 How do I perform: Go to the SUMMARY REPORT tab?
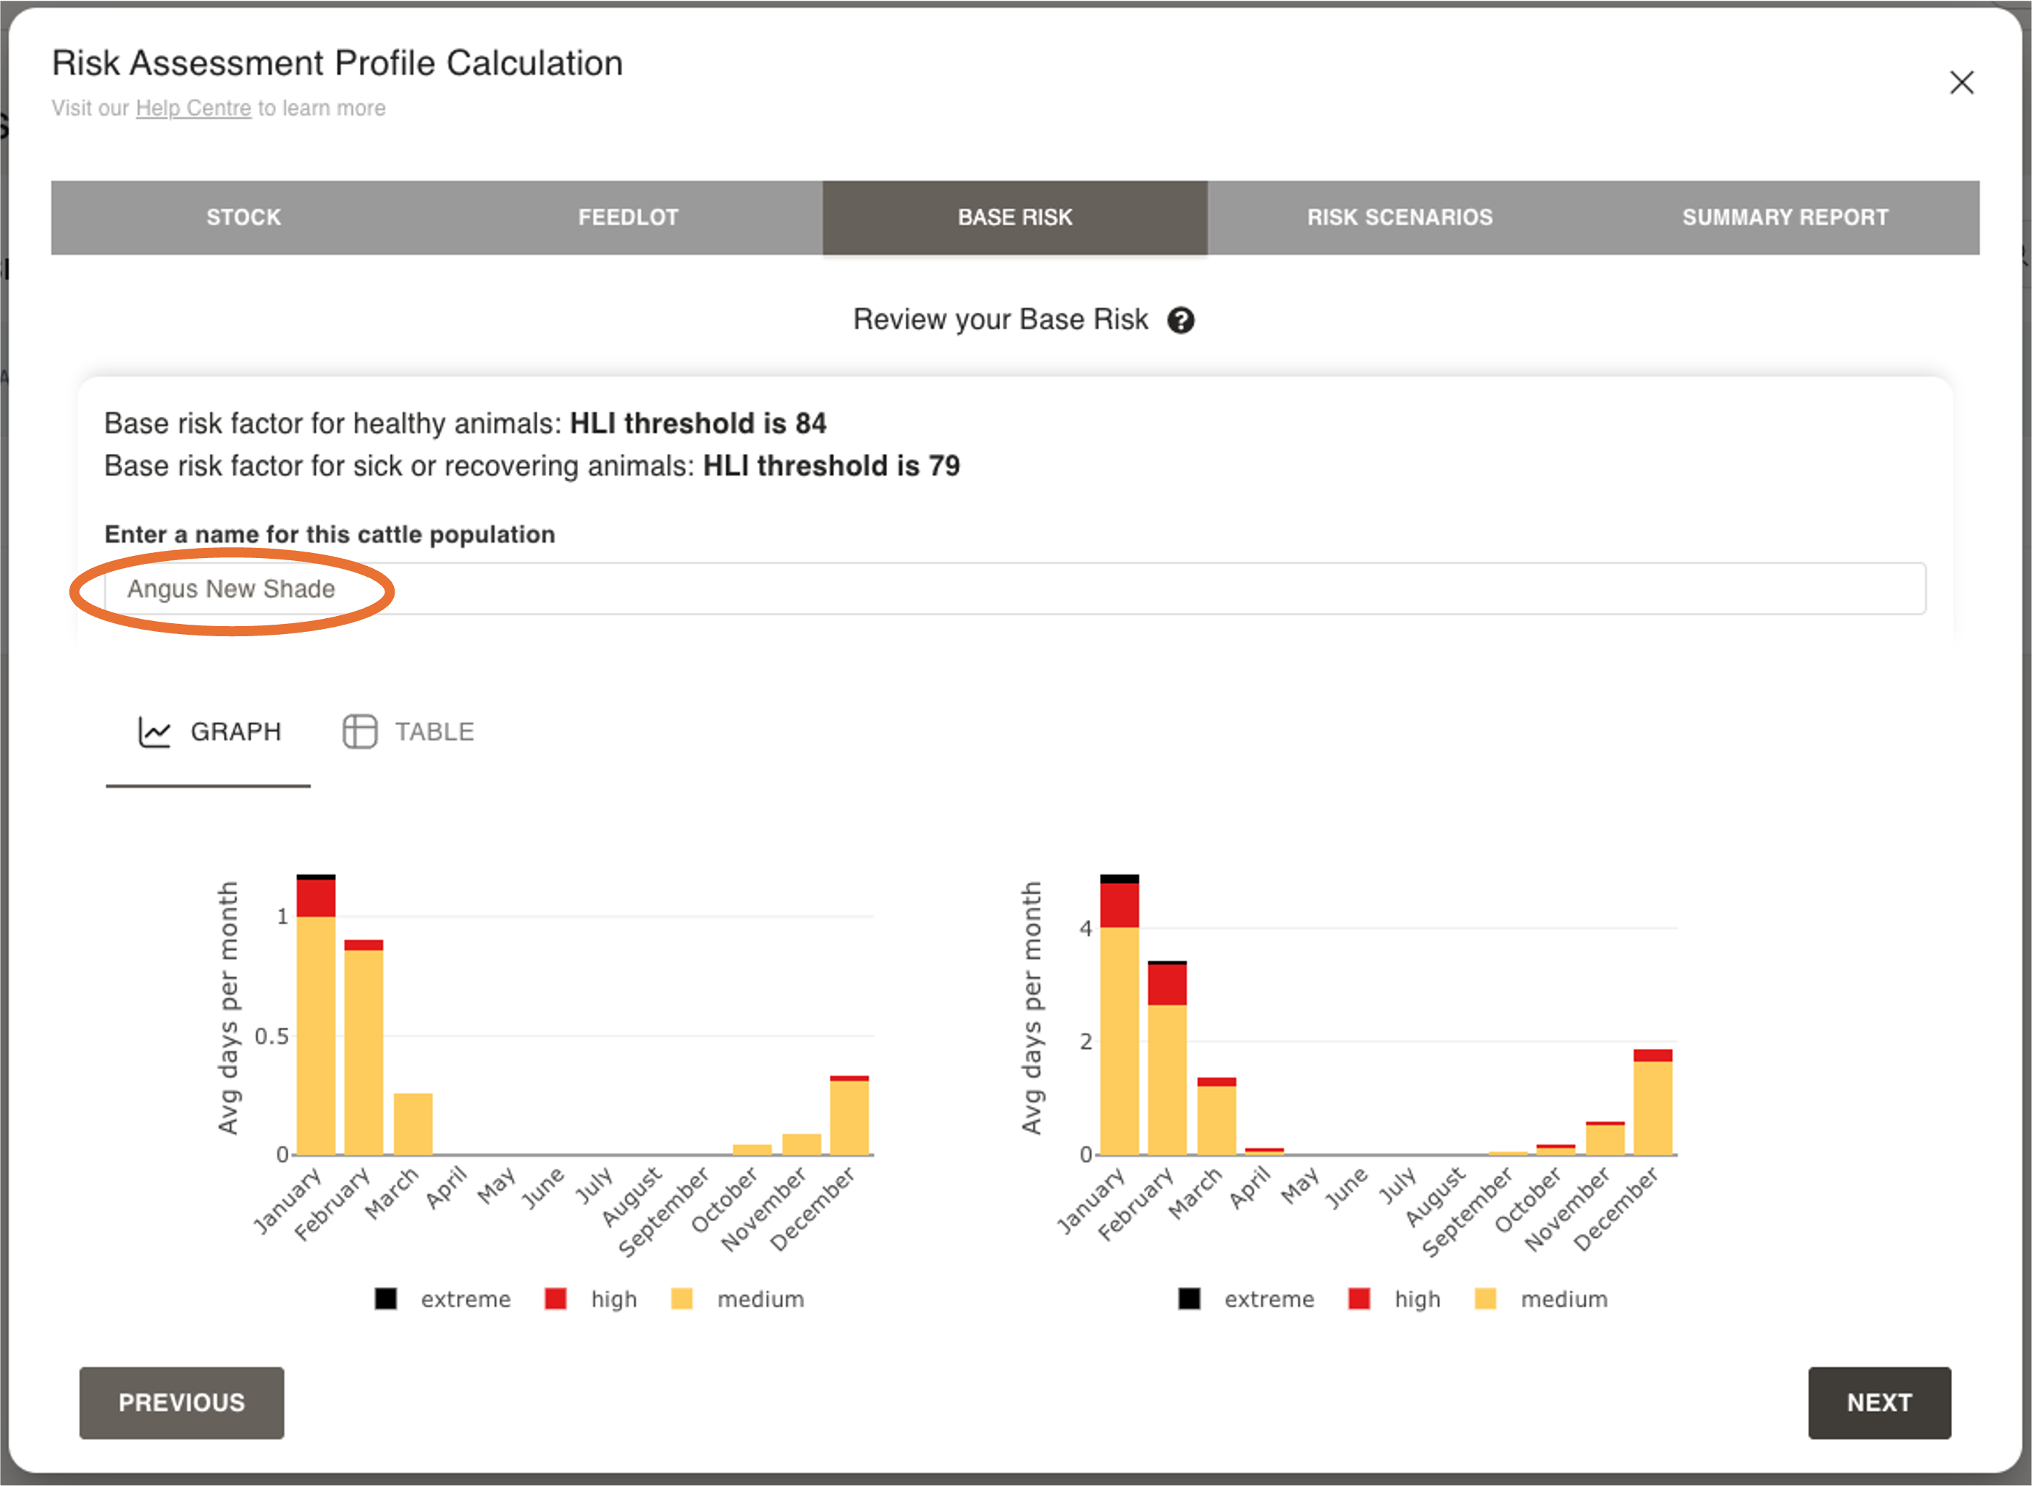[1785, 218]
